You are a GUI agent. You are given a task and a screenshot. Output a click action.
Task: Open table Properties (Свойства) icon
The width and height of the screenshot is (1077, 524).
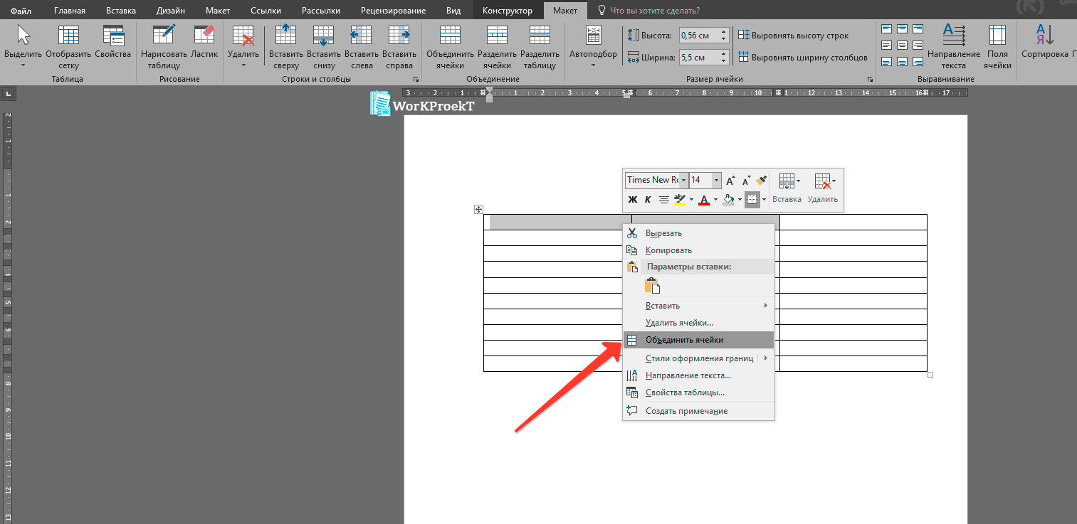pyautogui.click(x=113, y=36)
